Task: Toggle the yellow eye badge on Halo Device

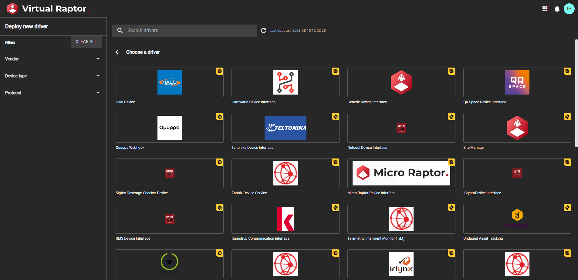Action: coord(220,71)
